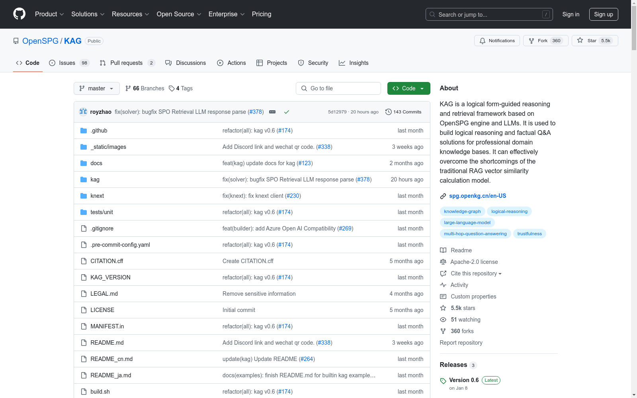Click the file icon for build.sh
Image resolution: width=637 pixels, height=398 pixels.
[x=84, y=392]
